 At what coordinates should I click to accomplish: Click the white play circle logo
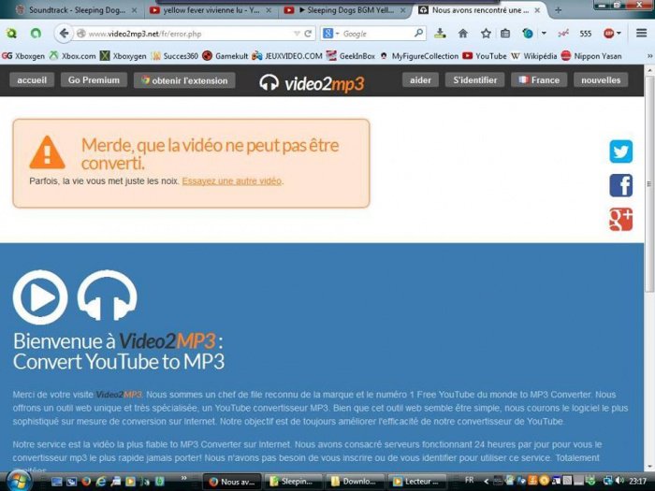40,297
